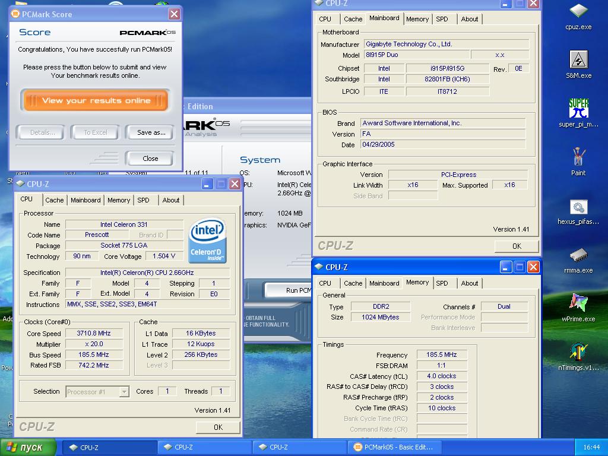Open Processor #1 selection dropdown
The height and width of the screenshot is (456, 608).
[97, 392]
